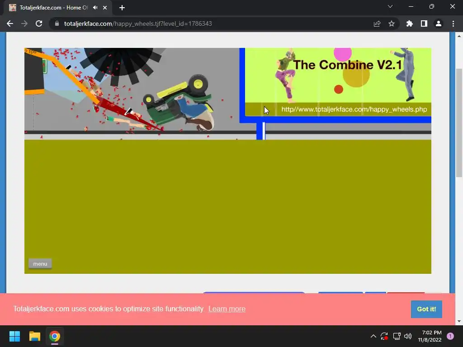Open Chrome's three-dot menu
This screenshot has height=347, width=463.
(453, 23)
